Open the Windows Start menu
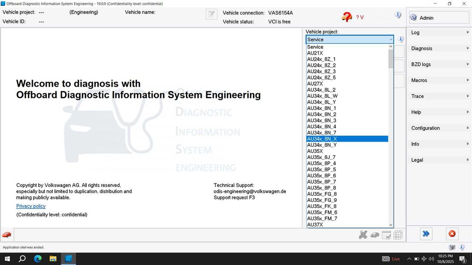Viewport: 472px width, 265px height. [x=7, y=259]
